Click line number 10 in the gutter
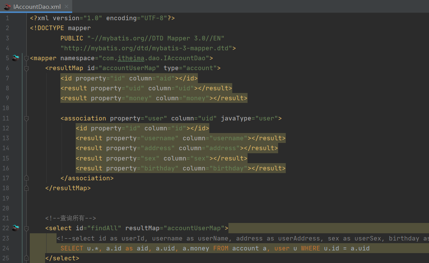This screenshot has height=263, width=429. pyautogui.click(x=6, y=108)
